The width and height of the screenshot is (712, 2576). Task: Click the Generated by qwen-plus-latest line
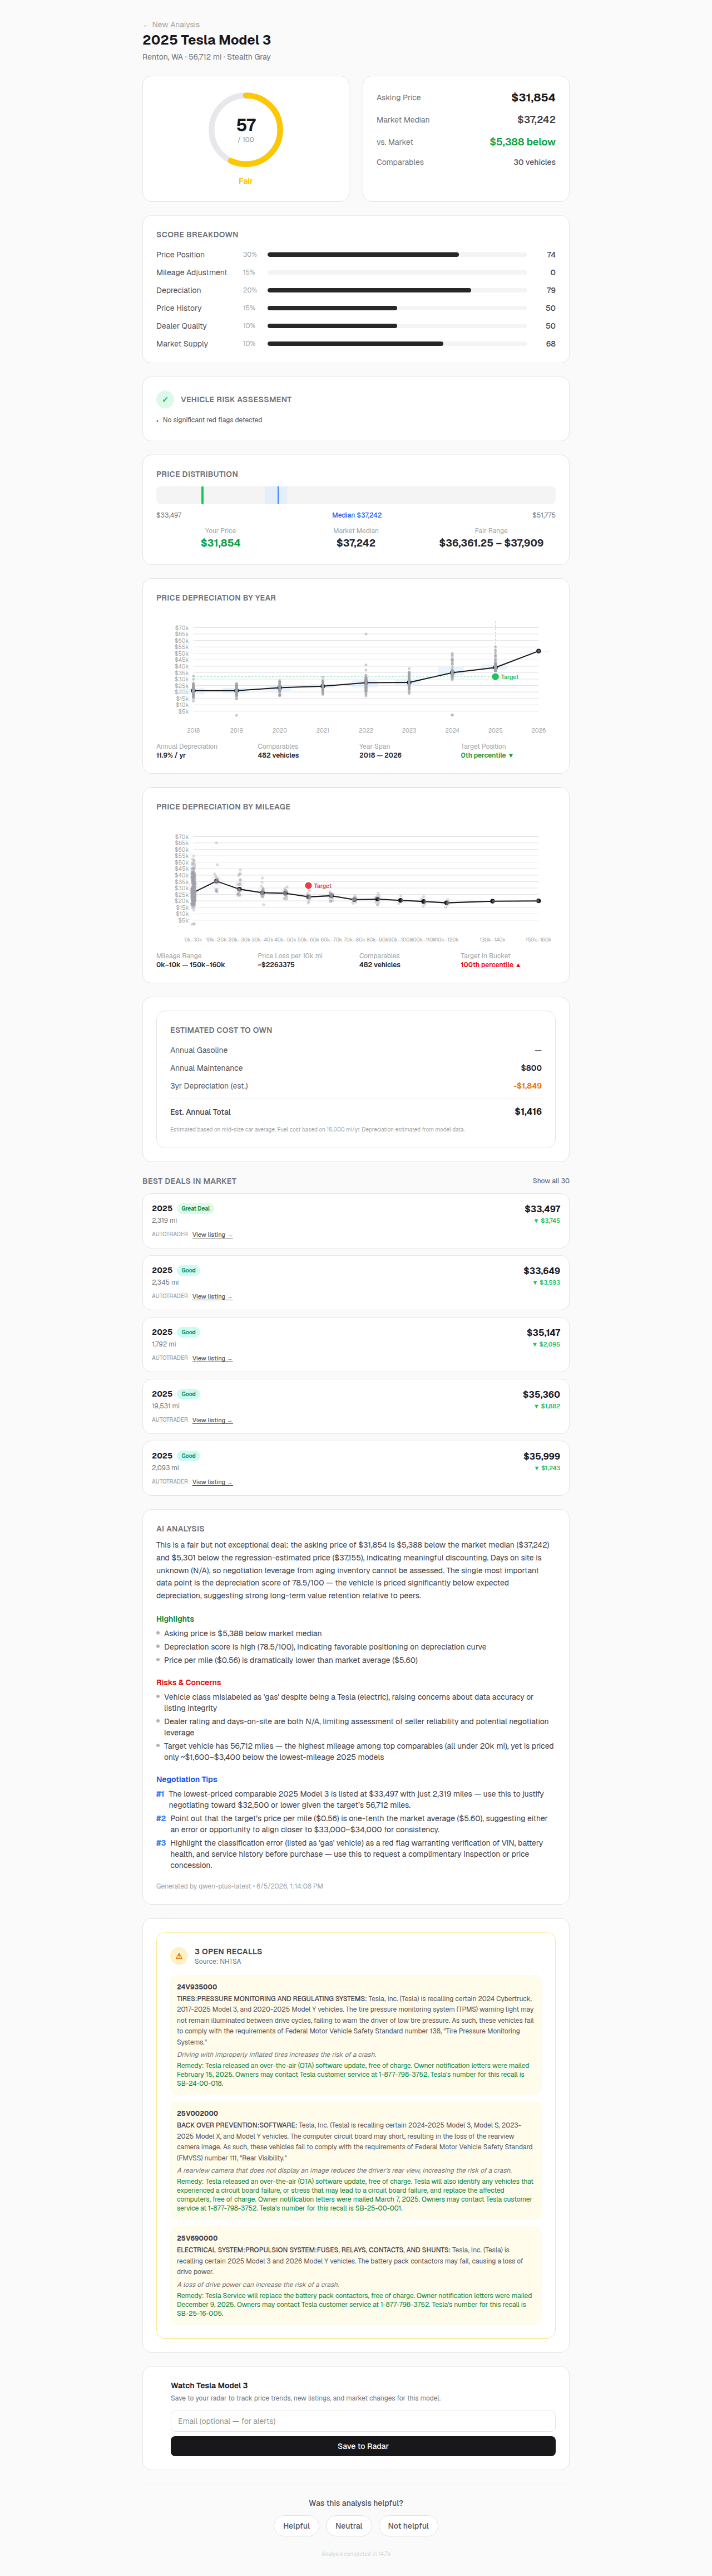point(240,1886)
